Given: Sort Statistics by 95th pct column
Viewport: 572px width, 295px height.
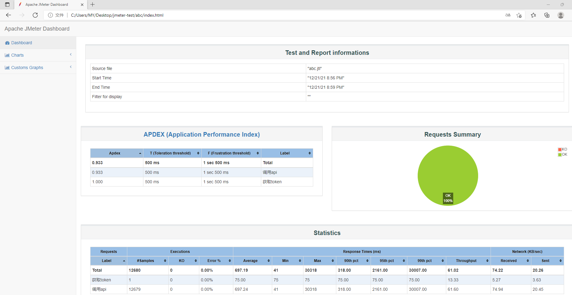Looking at the screenshot, I should tap(389, 261).
